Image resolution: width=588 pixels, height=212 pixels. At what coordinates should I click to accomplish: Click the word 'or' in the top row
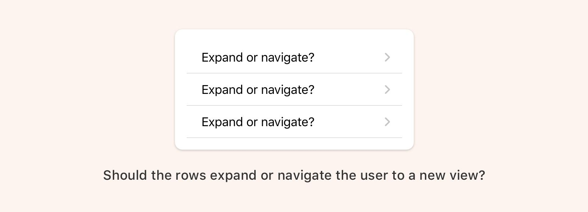click(252, 58)
